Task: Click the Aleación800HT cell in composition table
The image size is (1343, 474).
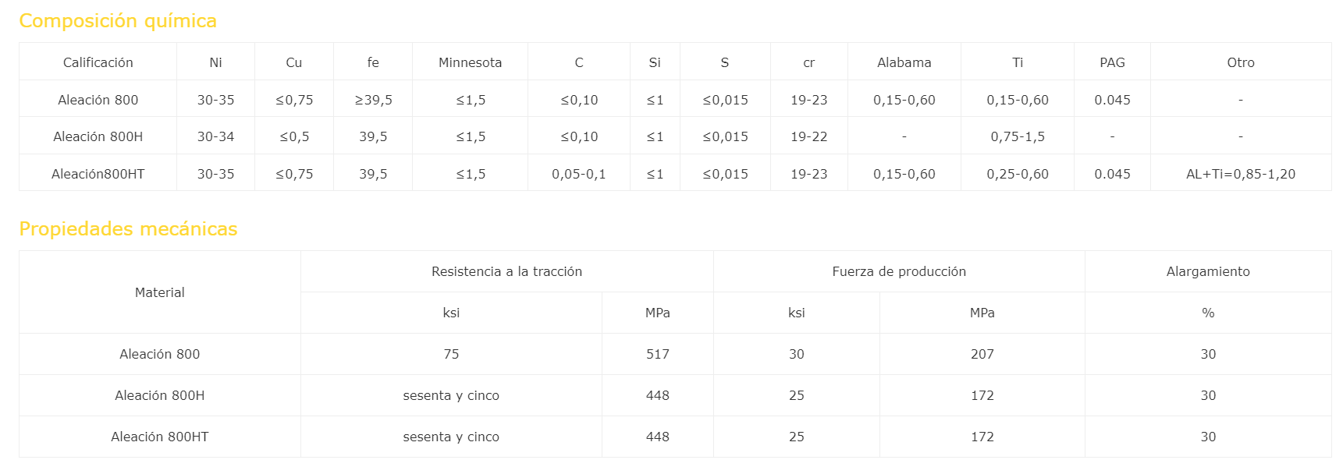Action: (98, 174)
